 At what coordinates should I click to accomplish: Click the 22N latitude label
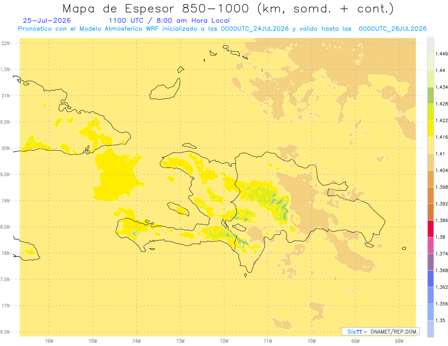(x=6, y=43)
